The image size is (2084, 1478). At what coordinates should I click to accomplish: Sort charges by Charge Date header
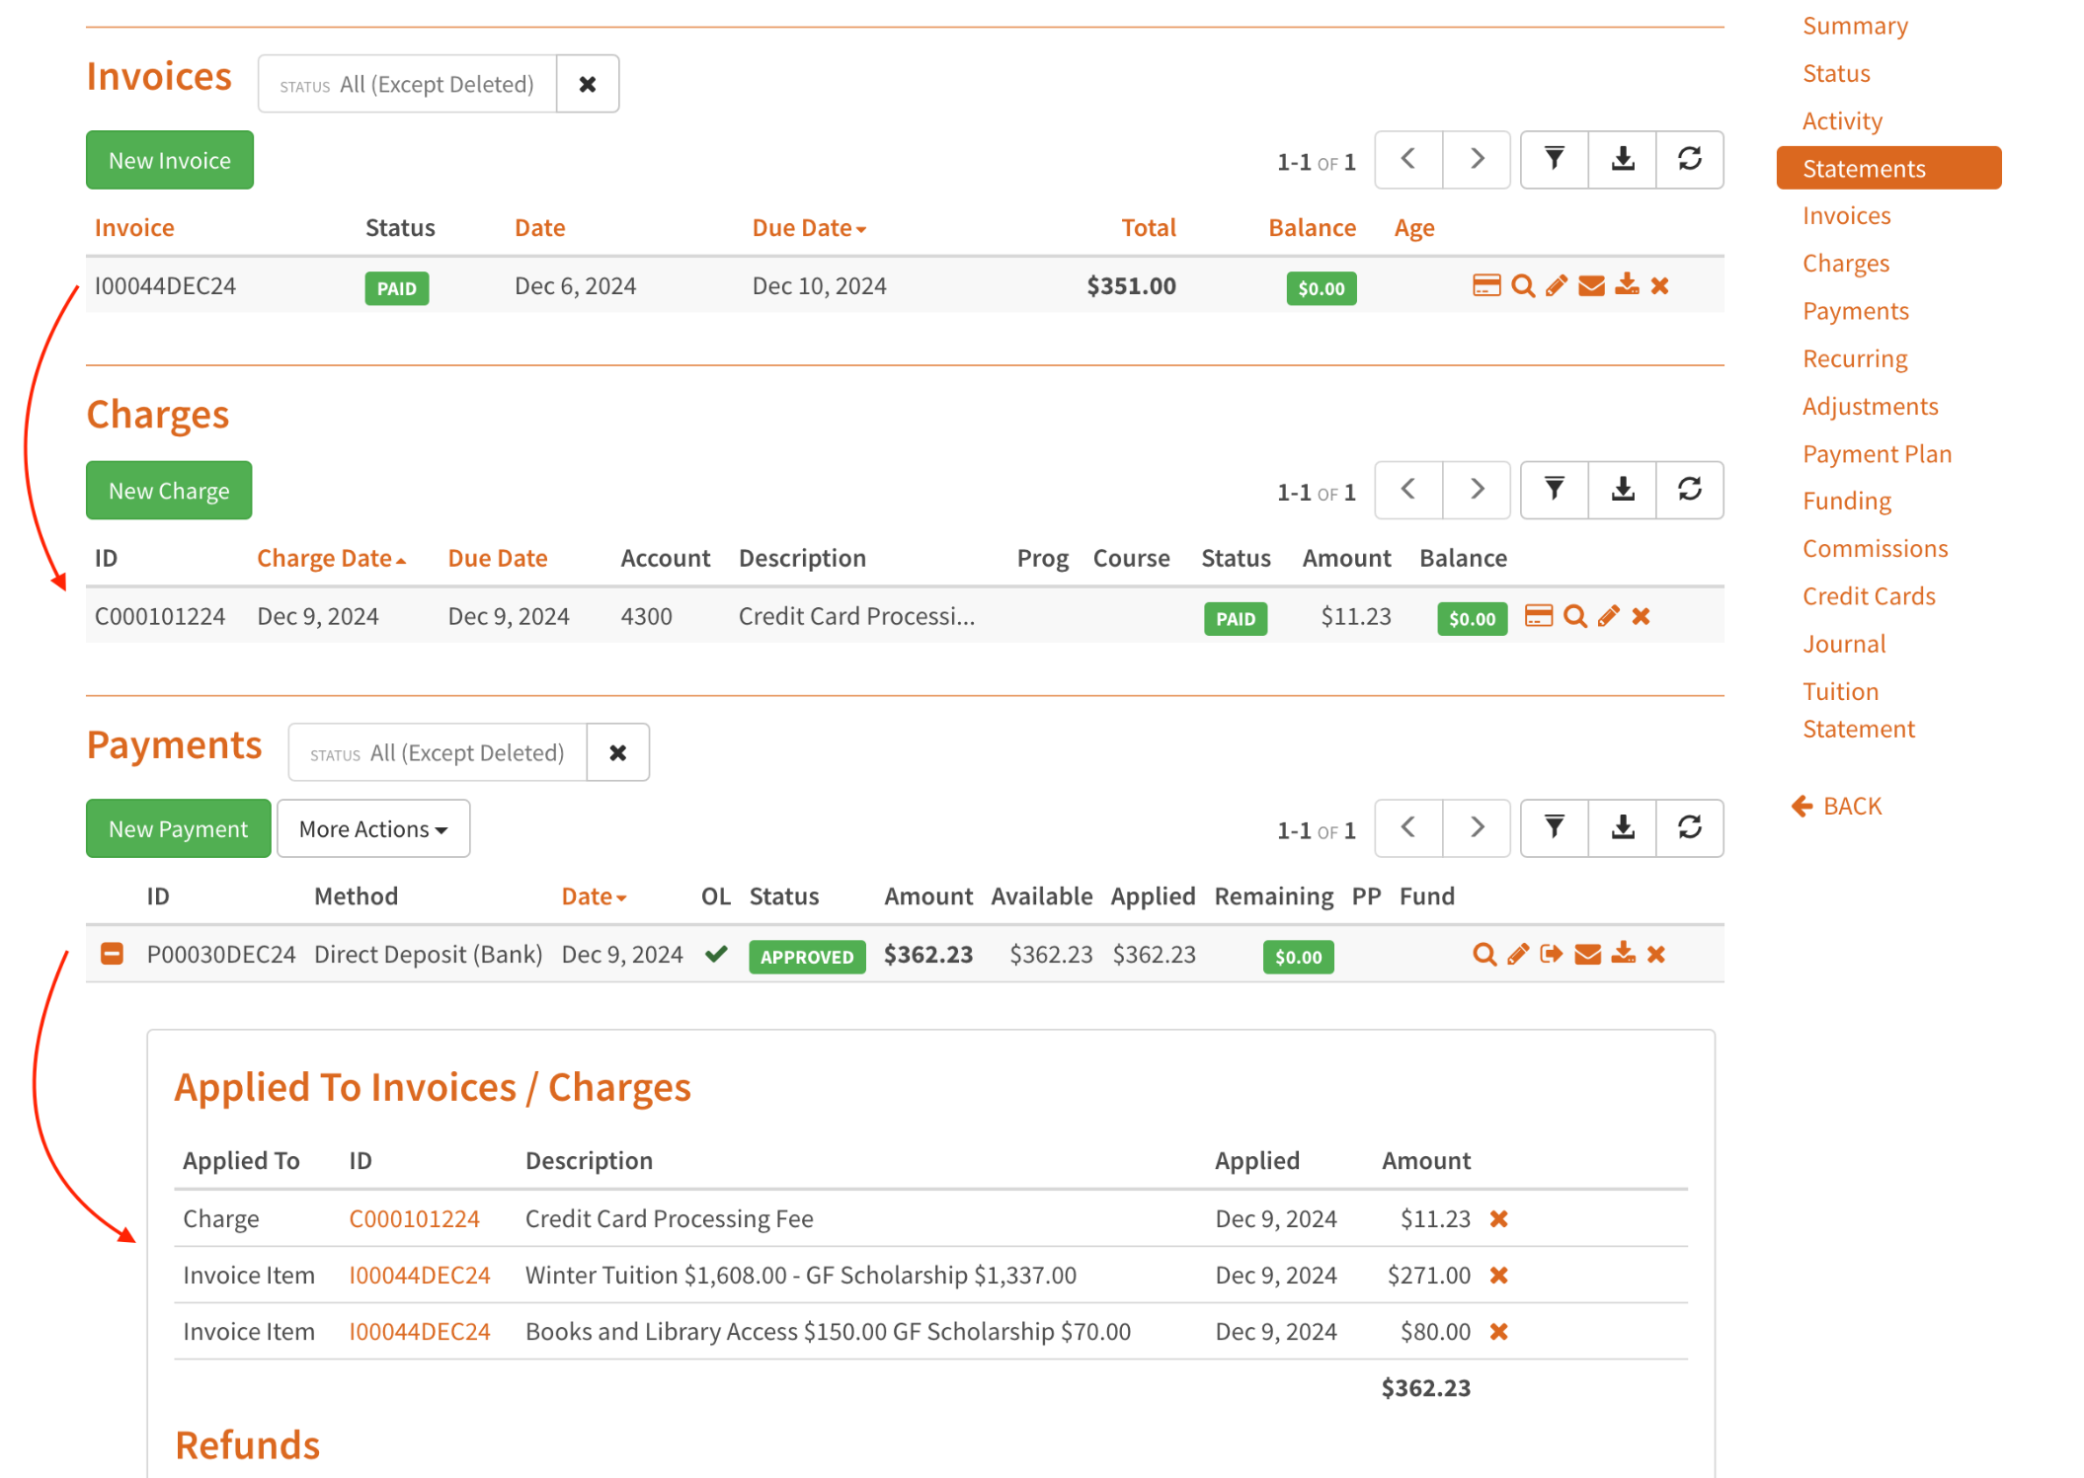(331, 559)
